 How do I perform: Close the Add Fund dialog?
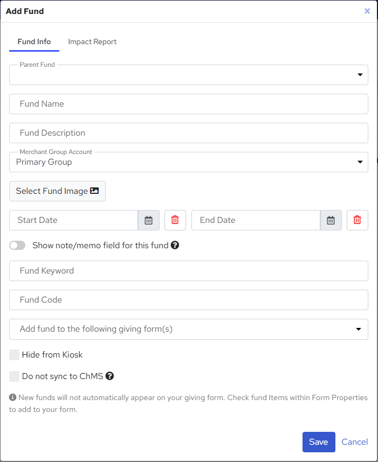pos(367,11)
